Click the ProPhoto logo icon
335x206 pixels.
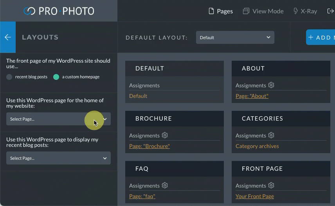29,11
